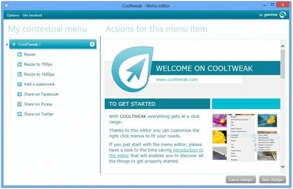Select Share on Twitter item
This screenshot has width=293, height=189.
click(x=39, y=114)
